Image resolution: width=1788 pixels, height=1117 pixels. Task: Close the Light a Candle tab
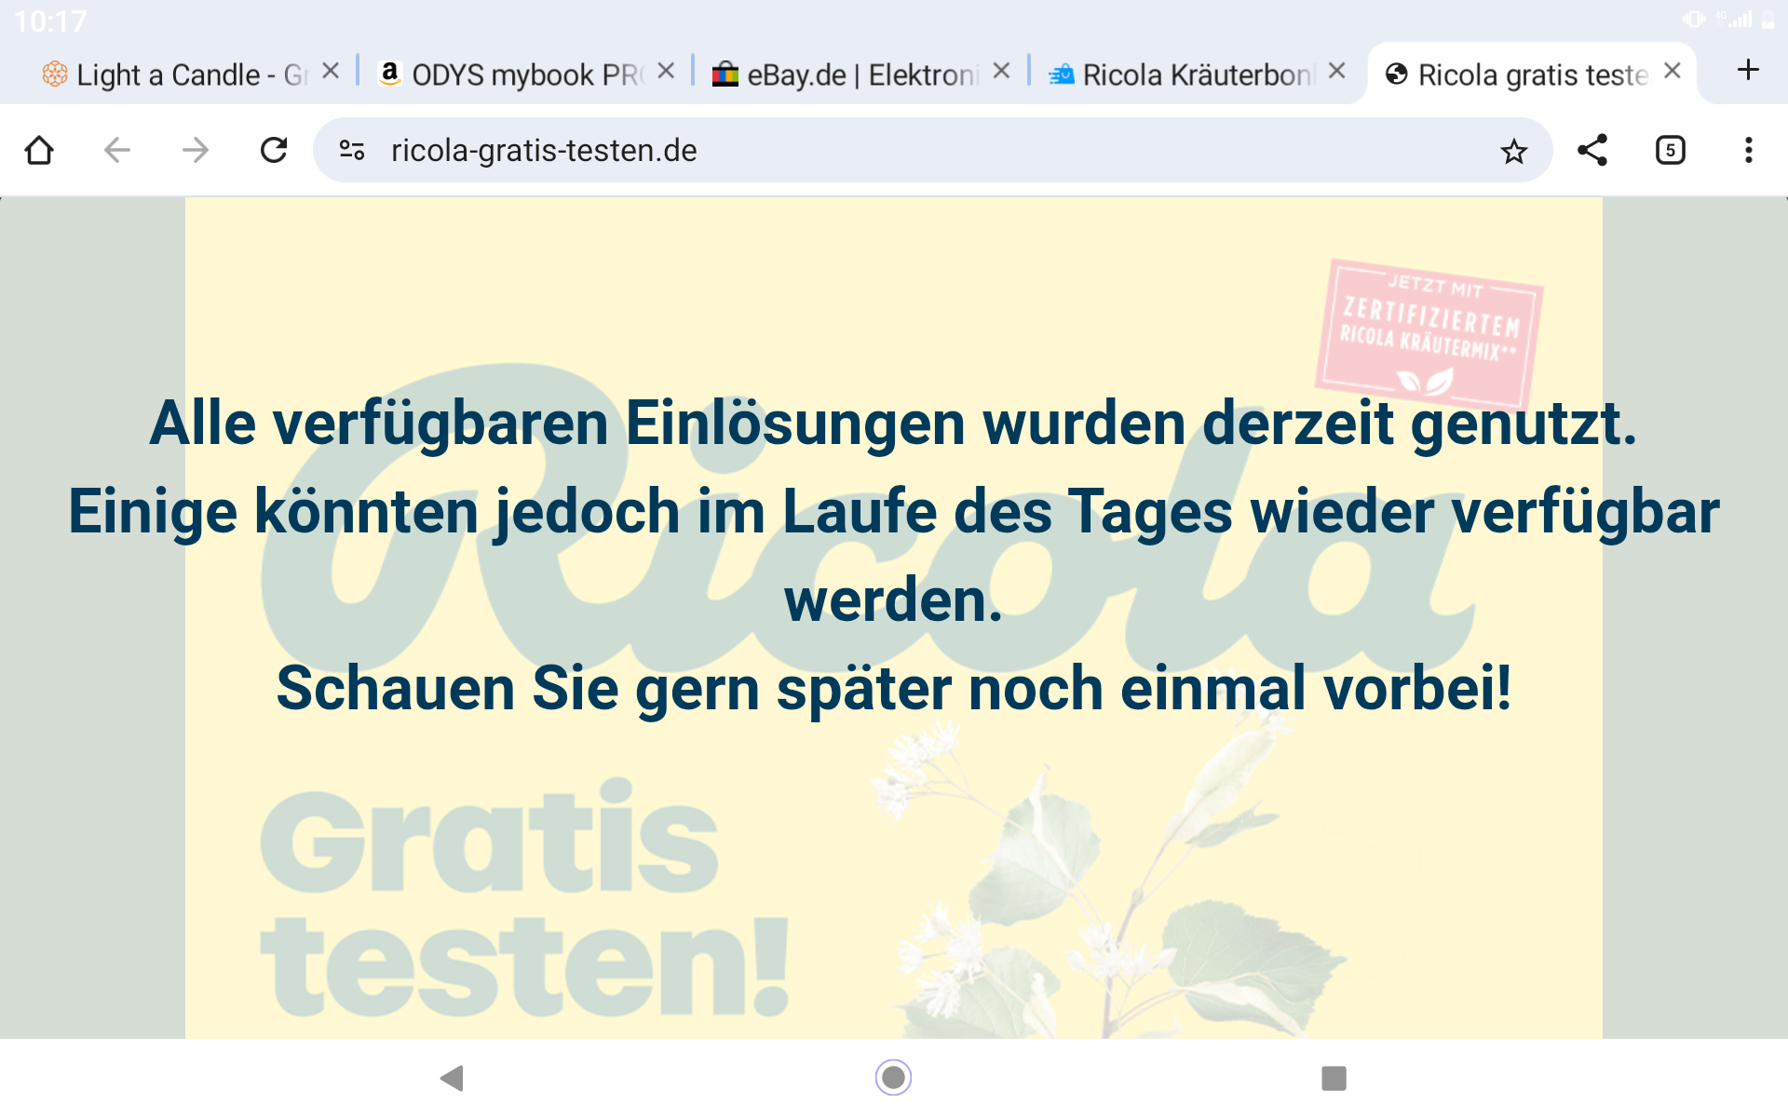pyautogui.click(x=331, y=72)
